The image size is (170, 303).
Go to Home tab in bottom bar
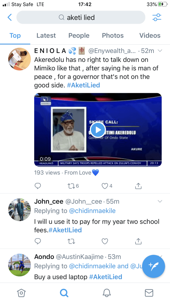tap(21, 293)
